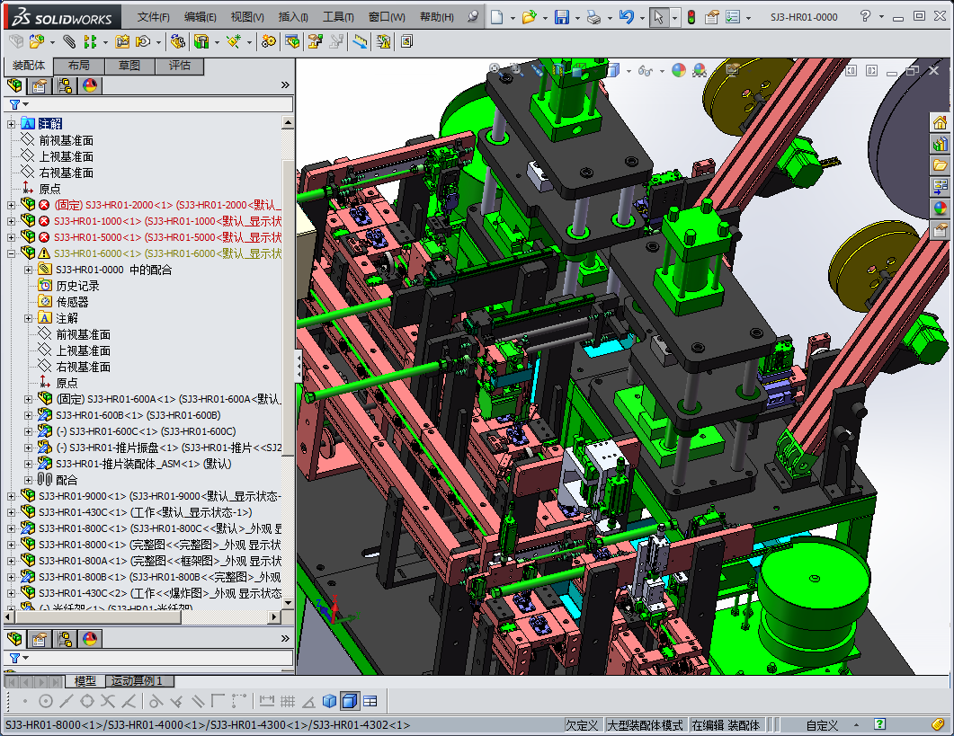954x736 pixels.
Task: Open the ConfigurationManager tab icon in panel
Action: (65, 86)
